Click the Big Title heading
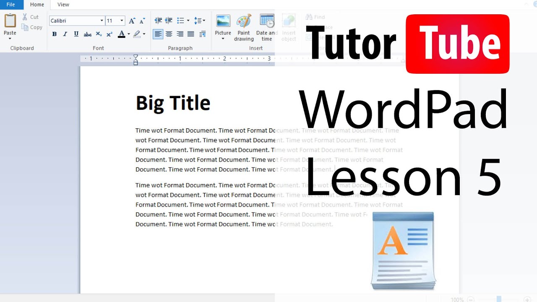 [x=173, y=103]
